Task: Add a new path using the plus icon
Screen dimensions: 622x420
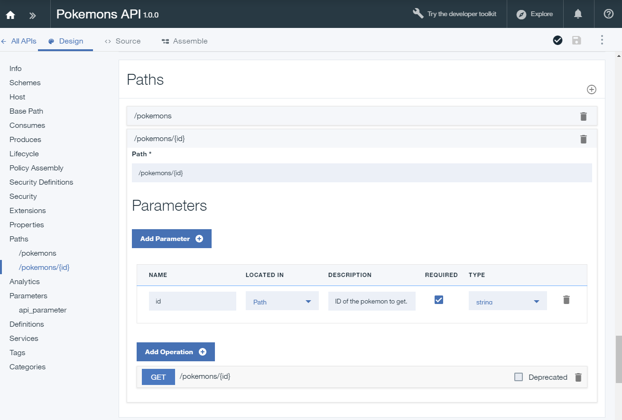Action: click(x=591, y=89)
